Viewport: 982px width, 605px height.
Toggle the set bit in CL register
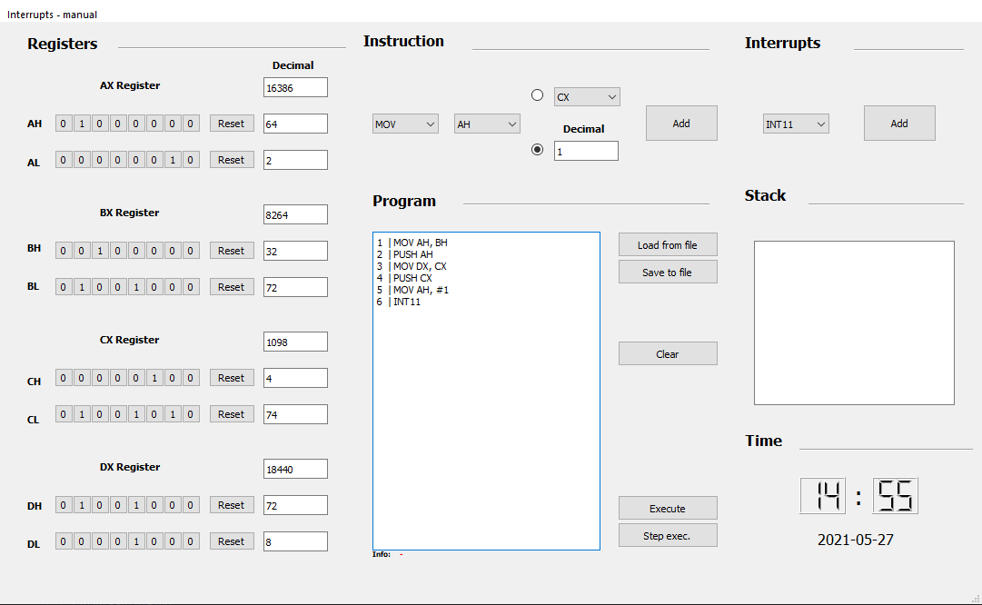tap(81, 413)
